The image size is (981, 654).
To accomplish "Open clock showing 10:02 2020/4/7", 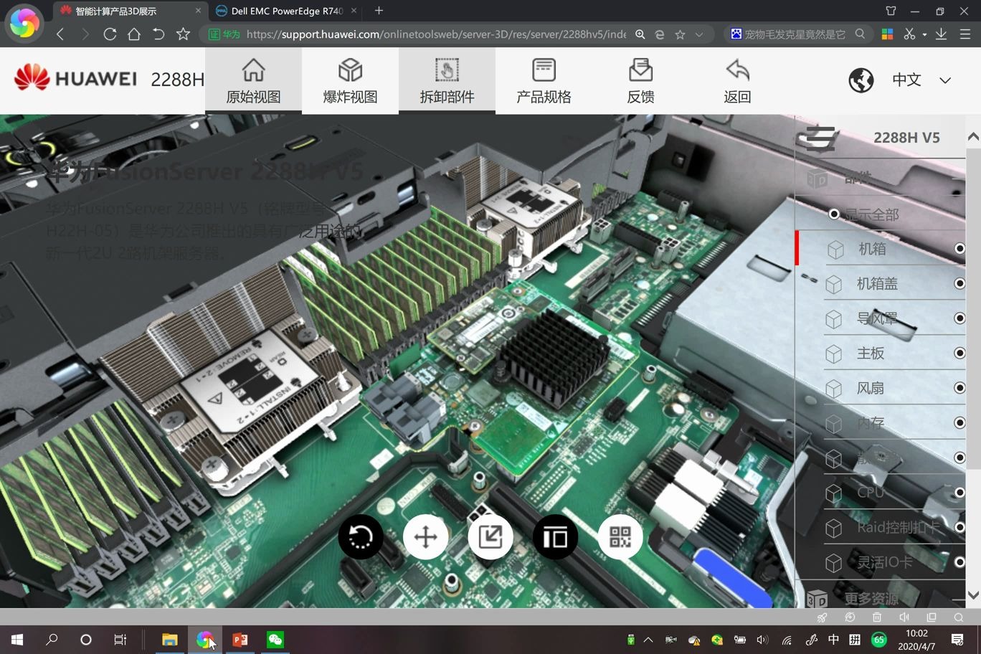I will pos(916,640).
